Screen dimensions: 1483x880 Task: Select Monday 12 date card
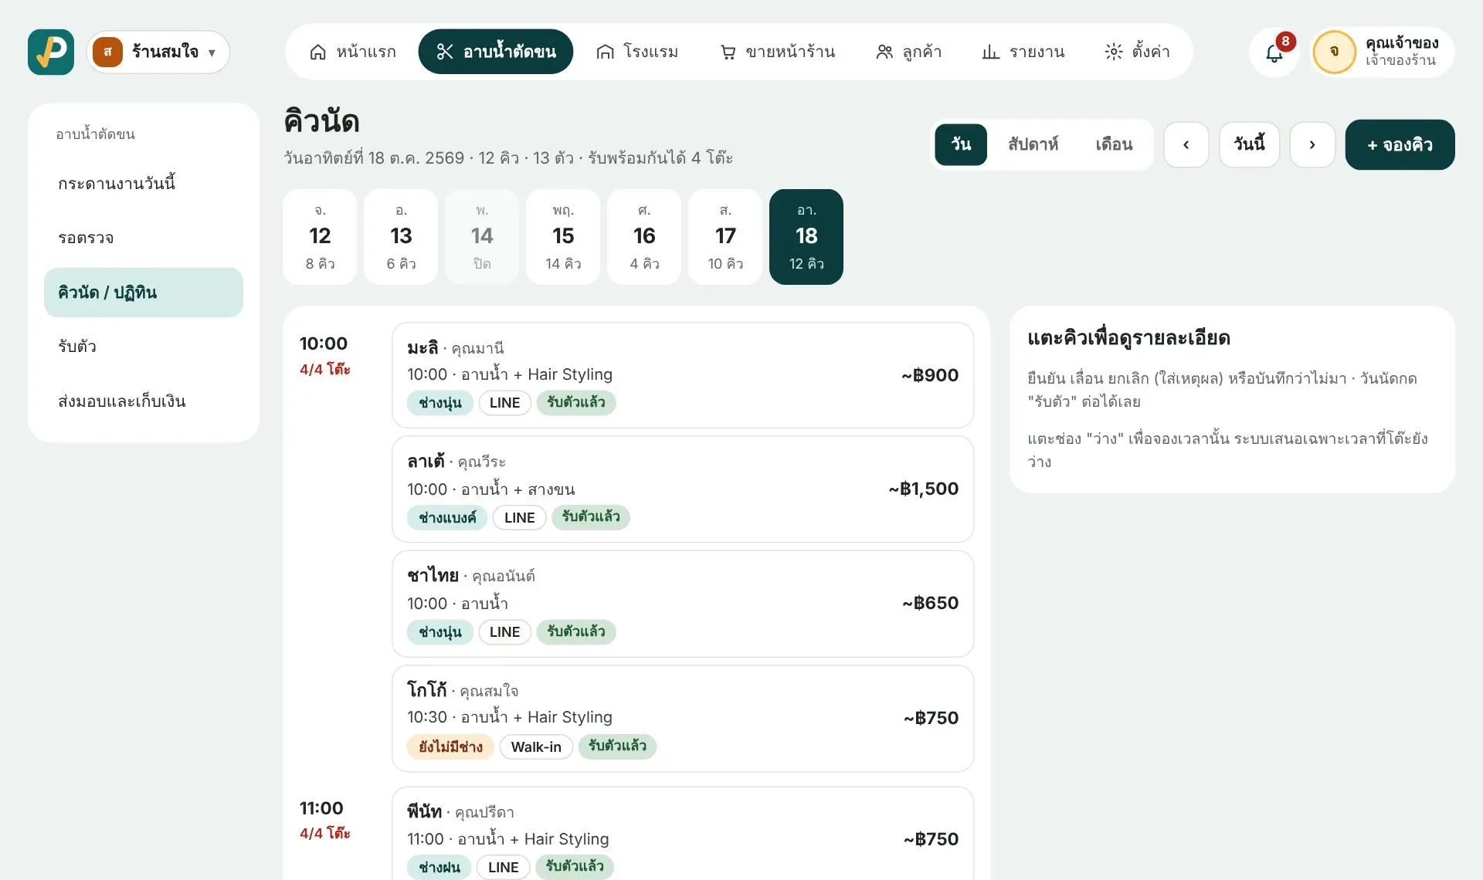(320, 237)
